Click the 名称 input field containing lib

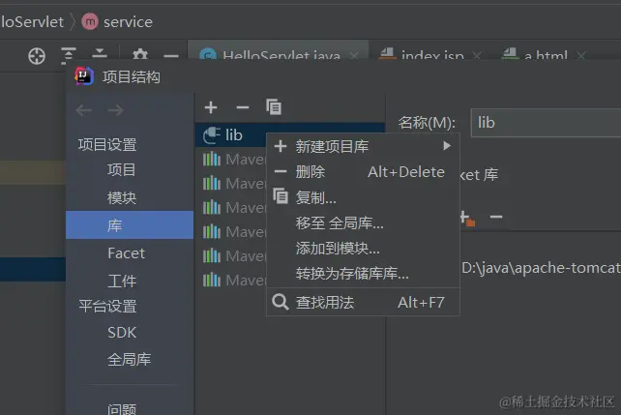pyautogui.click(x=546, y=123)
